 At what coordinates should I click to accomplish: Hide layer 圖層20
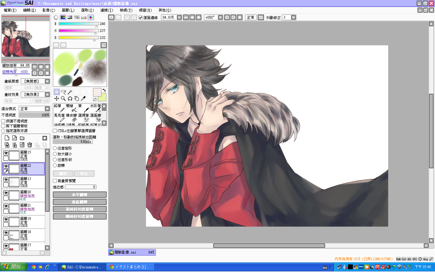(x=6, y=193)
